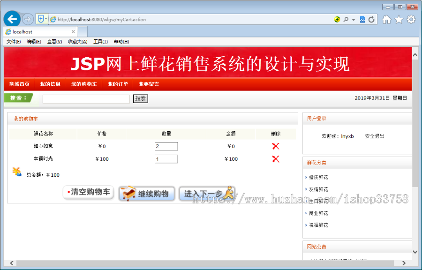Screen dimensions: 422x270
Task: Open the address bar history dropdown
Action: (x=354, y=19)
